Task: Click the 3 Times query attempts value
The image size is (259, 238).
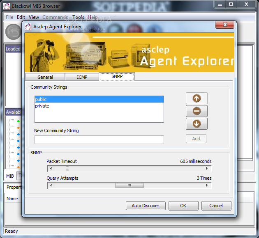Action: point(204,178)
